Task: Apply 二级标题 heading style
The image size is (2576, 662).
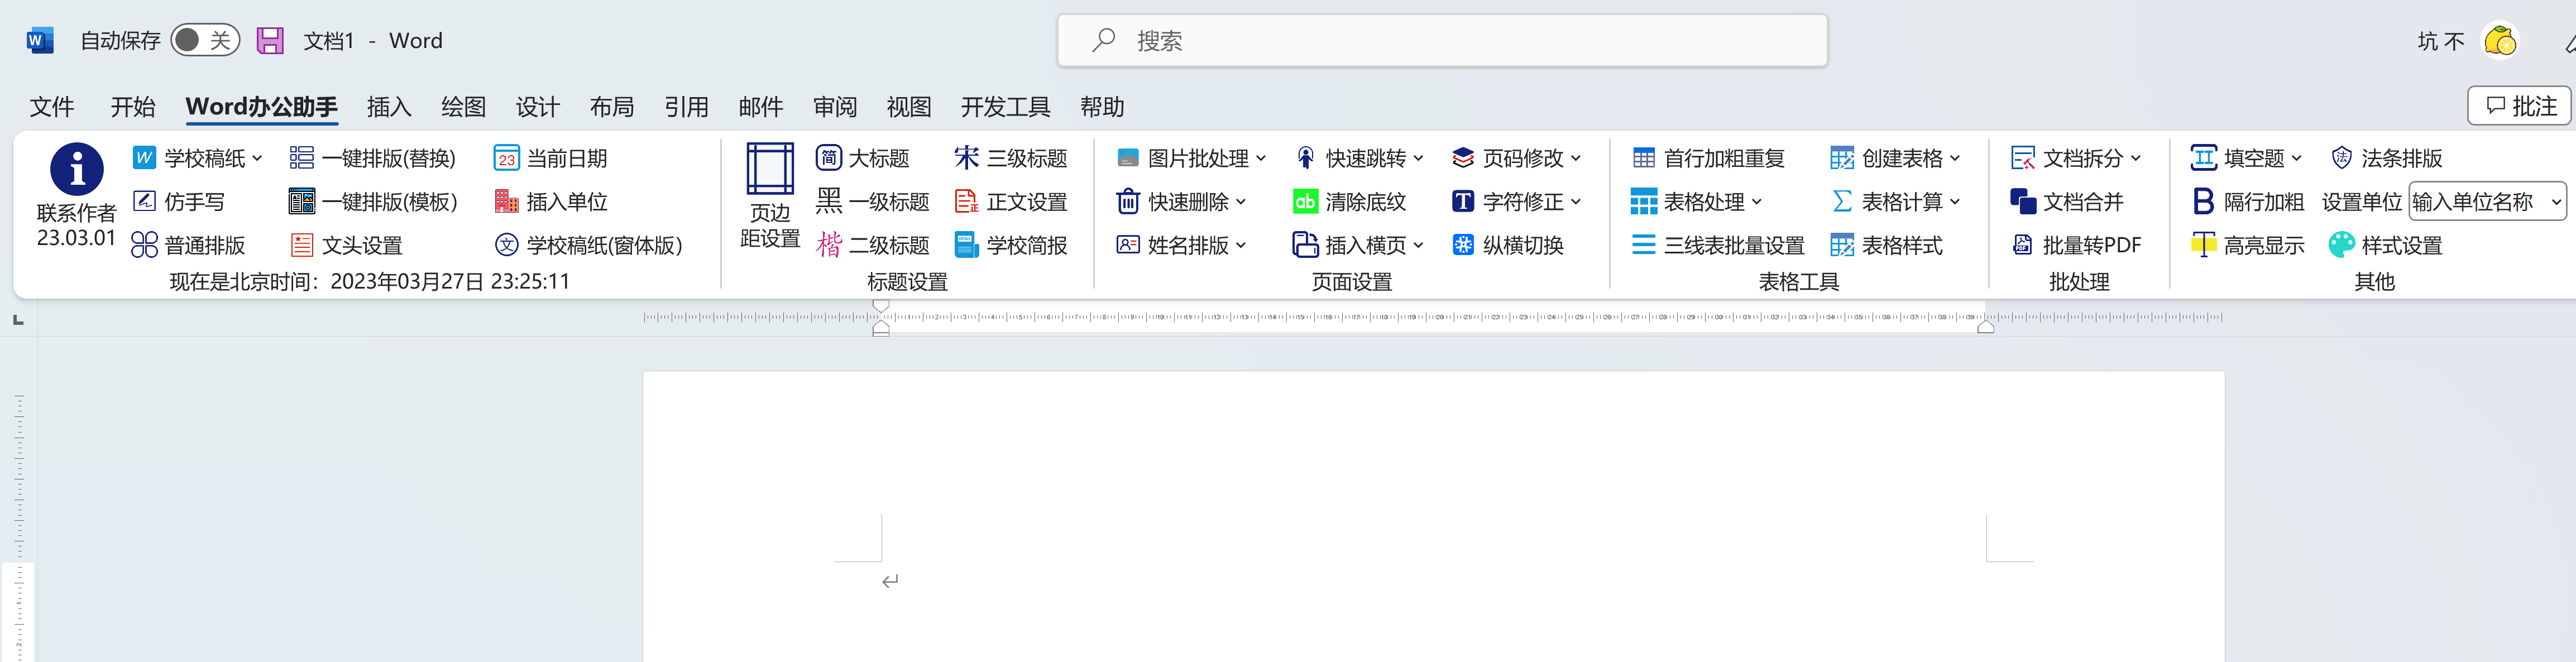Action: click(872, 245)
